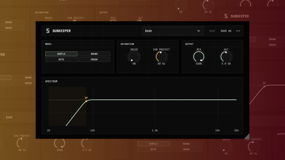
Task: Click the drive value 0%
Action: click(x=134, y=64)
